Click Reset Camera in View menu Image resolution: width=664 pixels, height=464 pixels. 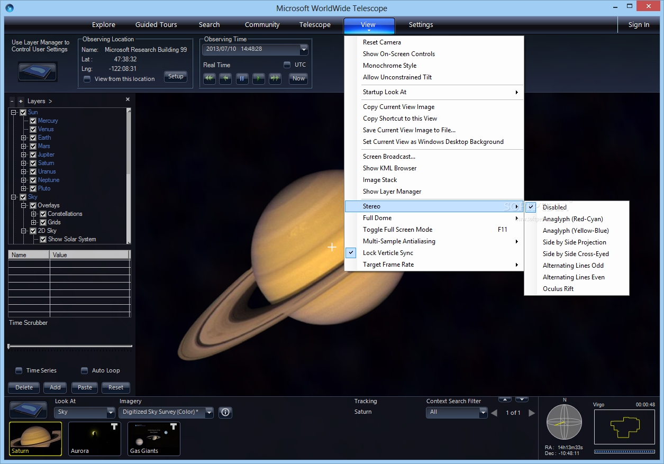point(434,42)
